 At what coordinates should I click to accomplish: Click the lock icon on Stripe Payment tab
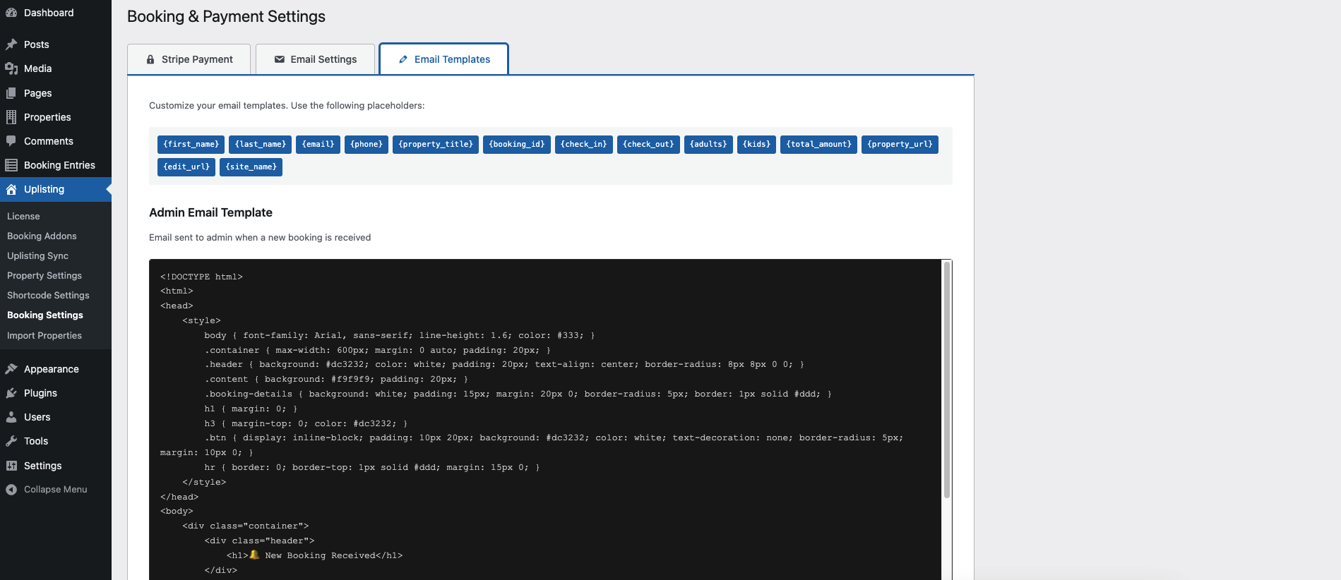tap(150, 59)
